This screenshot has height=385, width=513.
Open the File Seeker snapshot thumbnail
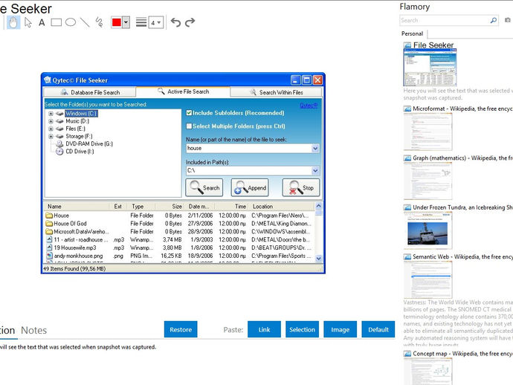(x=430, y=68)
